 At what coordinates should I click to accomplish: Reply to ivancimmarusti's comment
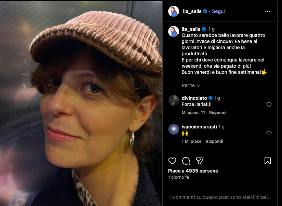pyautogui.click(x=214, y=141)
